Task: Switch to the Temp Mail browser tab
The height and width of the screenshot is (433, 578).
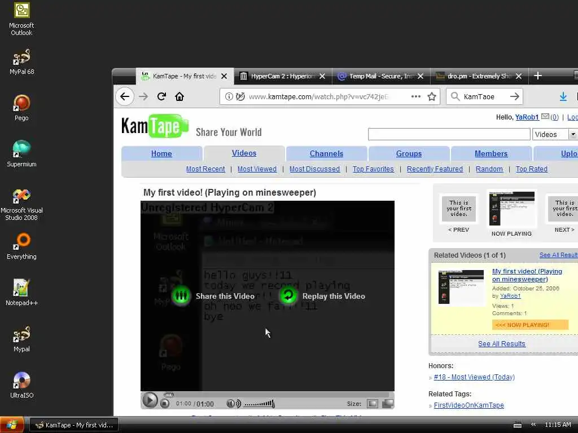Action: coord(381,76)
